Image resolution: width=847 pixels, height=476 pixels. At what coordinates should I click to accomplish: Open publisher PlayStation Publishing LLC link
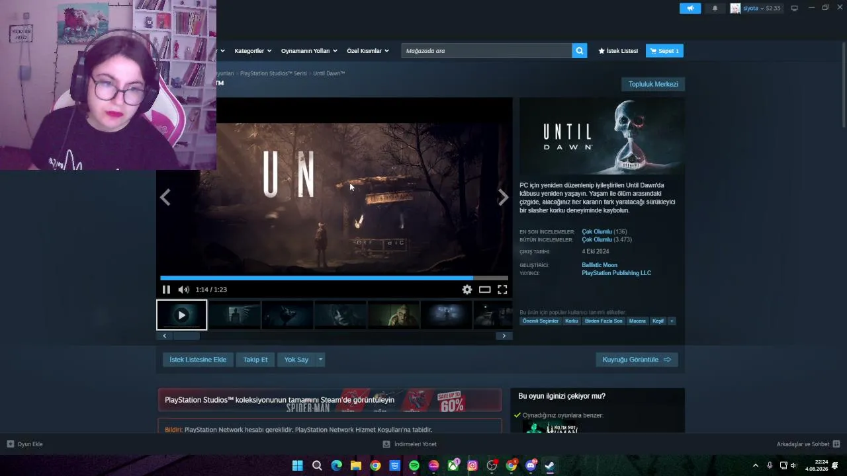pyautogui.click(x=616, y=273)
